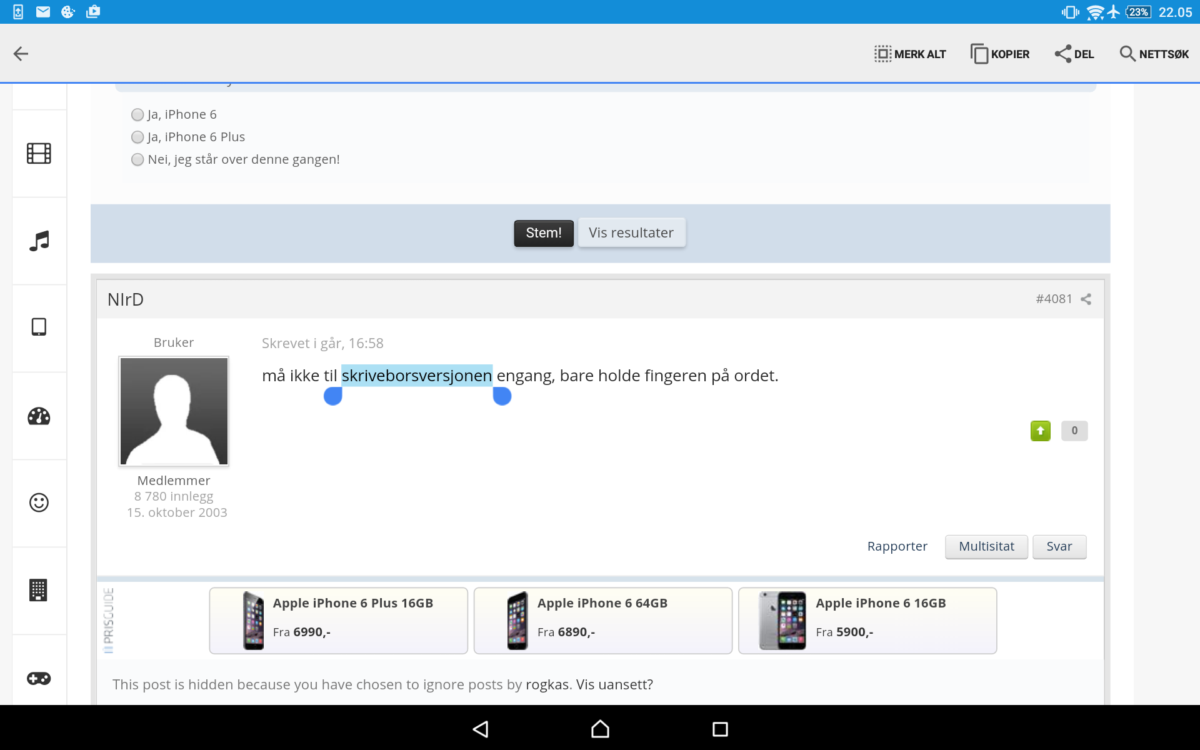Tap the Wi-Fi status icon
This screenshot has width=1200, height=750.
(1095, 12)
